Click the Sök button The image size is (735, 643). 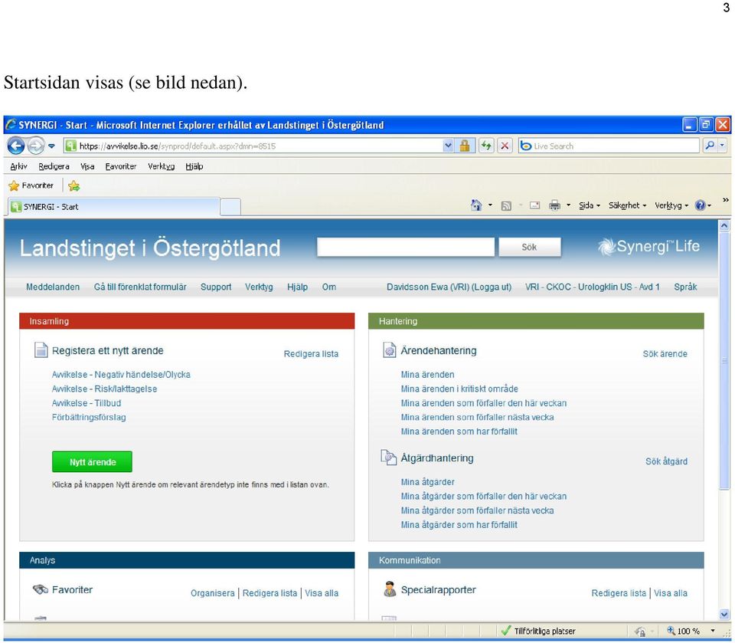coord(529,247)
